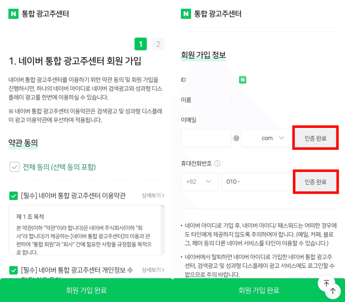Open the email domain dropdown showing com

[266, 138]
